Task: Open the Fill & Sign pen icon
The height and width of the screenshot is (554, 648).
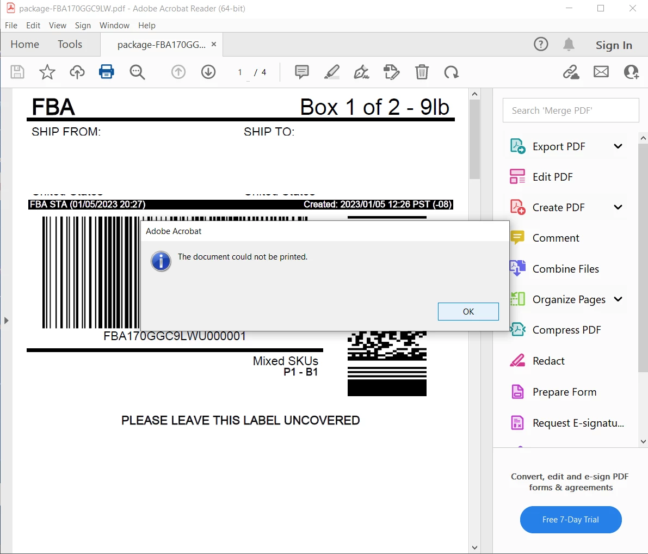Action: [x=362, y=72]
